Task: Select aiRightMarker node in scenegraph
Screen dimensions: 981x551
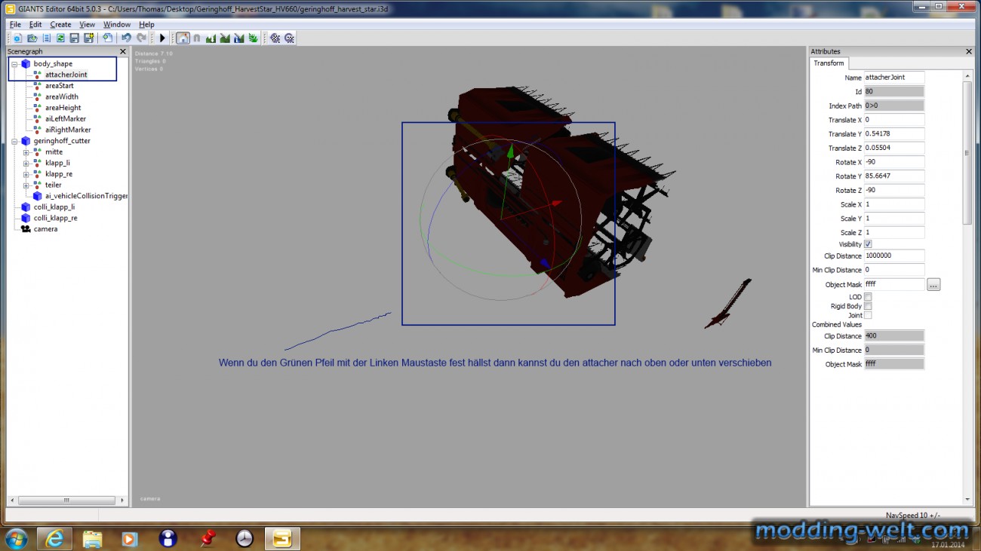Action: click(68, 130)
